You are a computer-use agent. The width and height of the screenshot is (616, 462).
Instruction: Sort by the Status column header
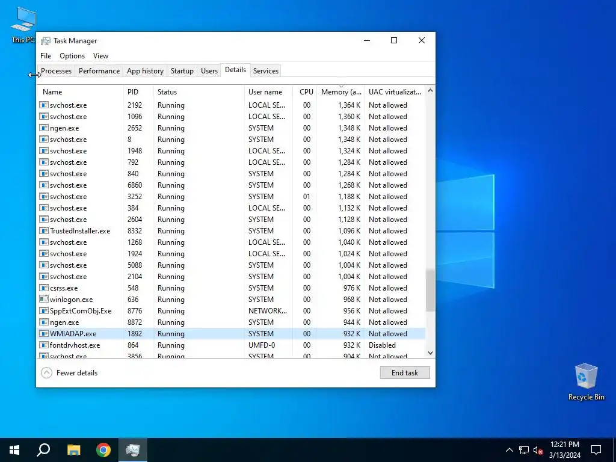(x=199, y=92)
